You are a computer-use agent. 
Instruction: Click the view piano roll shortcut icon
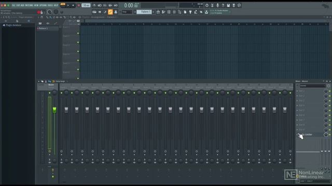click(163, 12)
